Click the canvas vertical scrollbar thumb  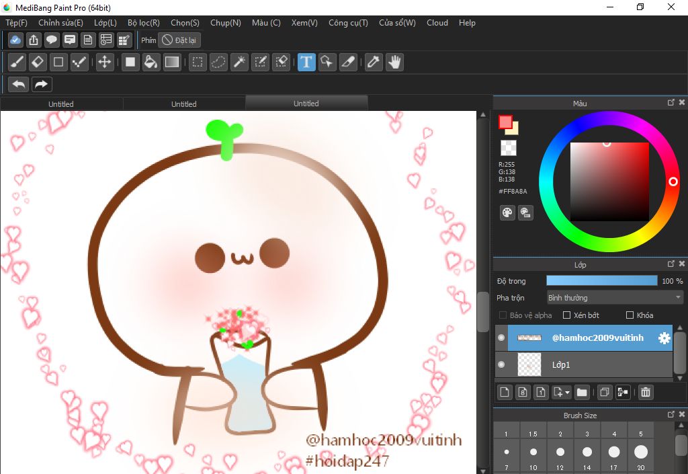tap(482, 311)
